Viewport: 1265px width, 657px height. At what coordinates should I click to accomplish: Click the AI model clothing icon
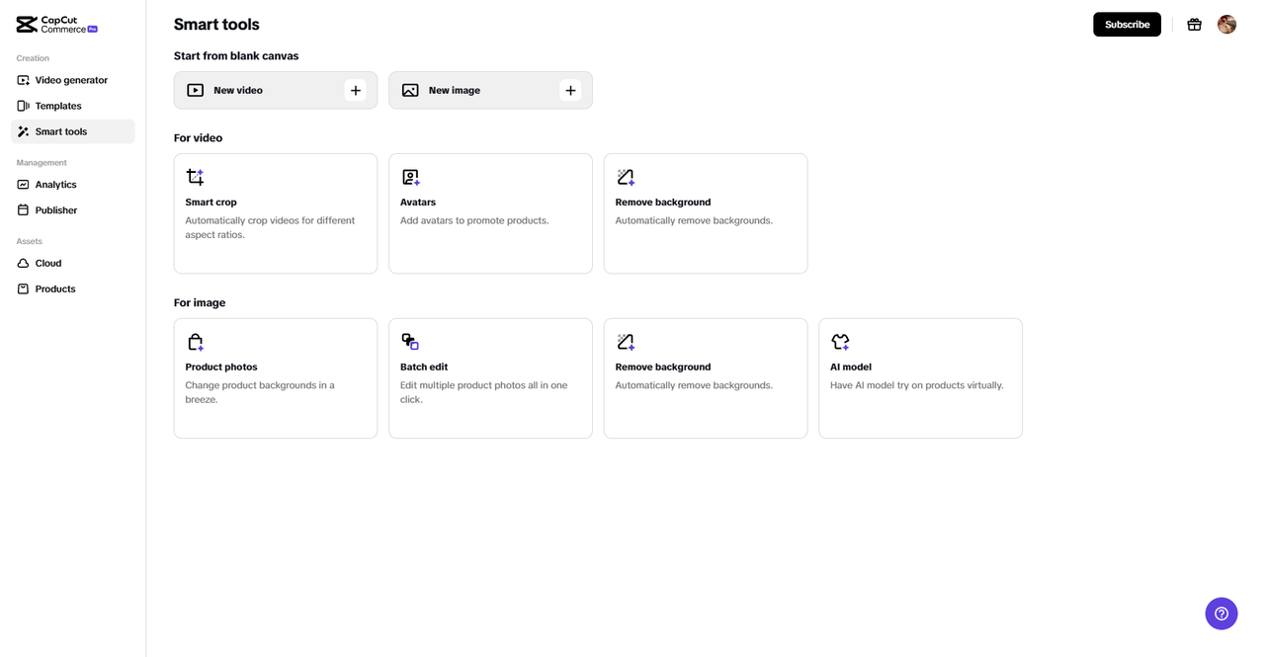coord(840,342)
